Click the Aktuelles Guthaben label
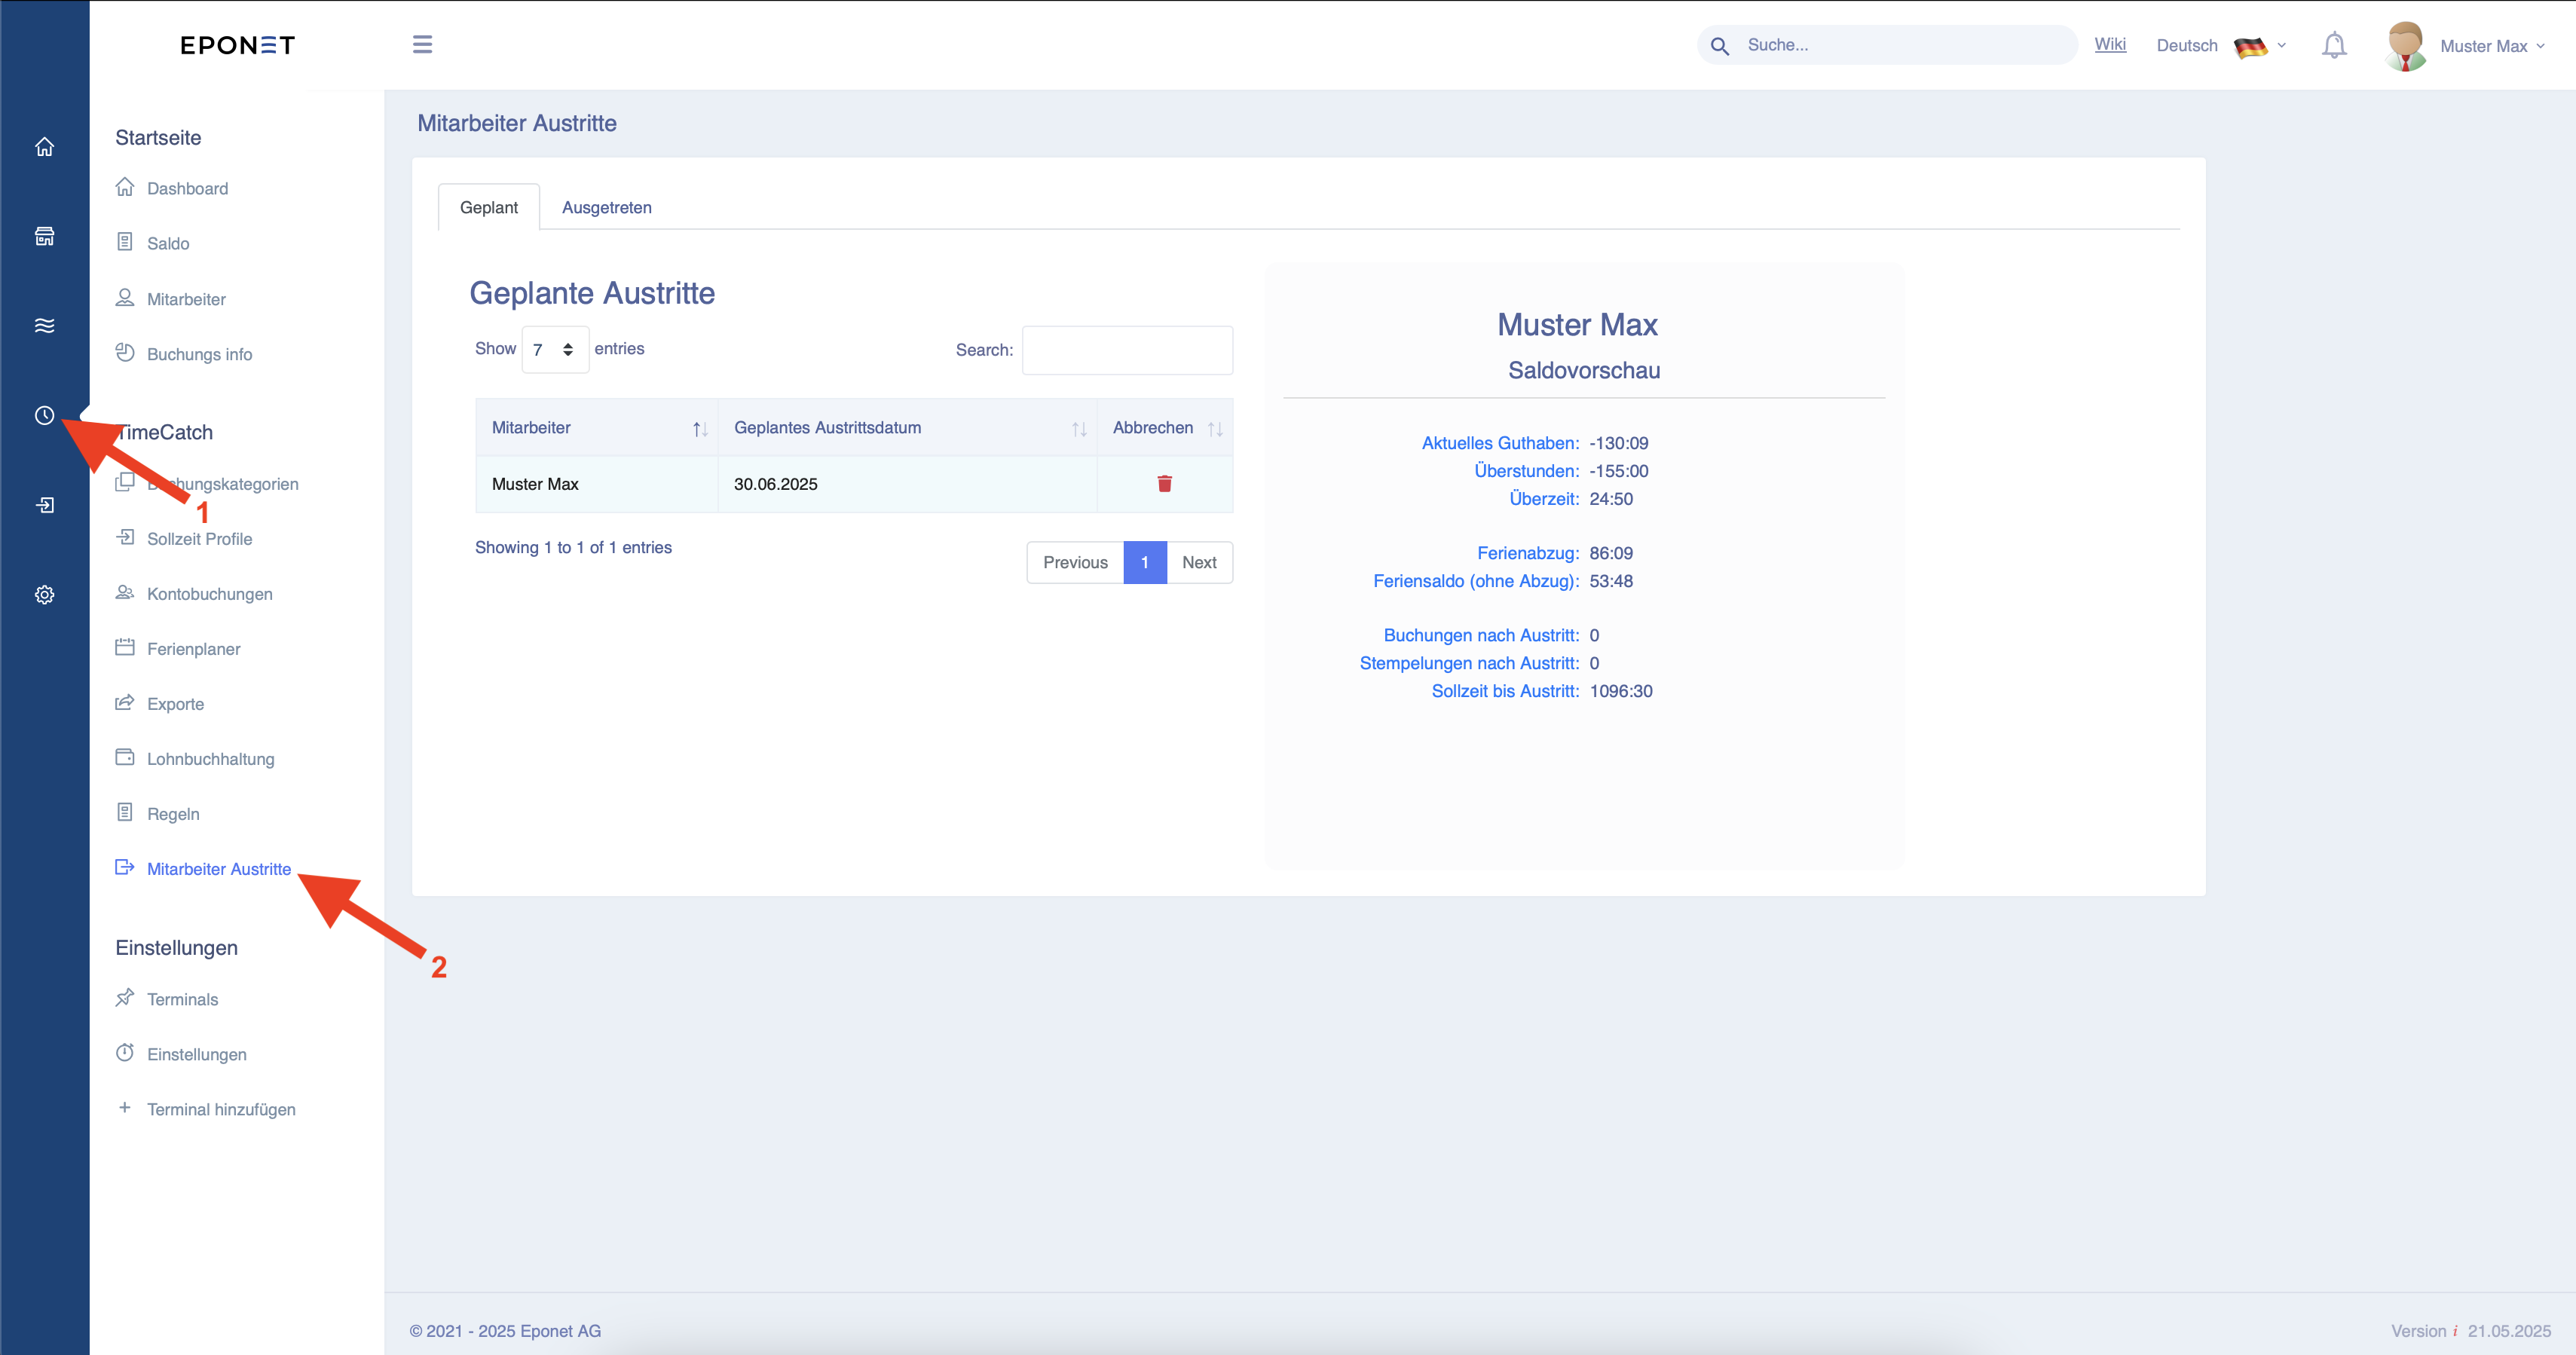This screenshot has width=2576, height=1355. (x=1500, y=443)
